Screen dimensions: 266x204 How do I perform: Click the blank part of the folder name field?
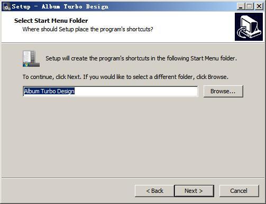pyautogui.click(x=136, y=91)
